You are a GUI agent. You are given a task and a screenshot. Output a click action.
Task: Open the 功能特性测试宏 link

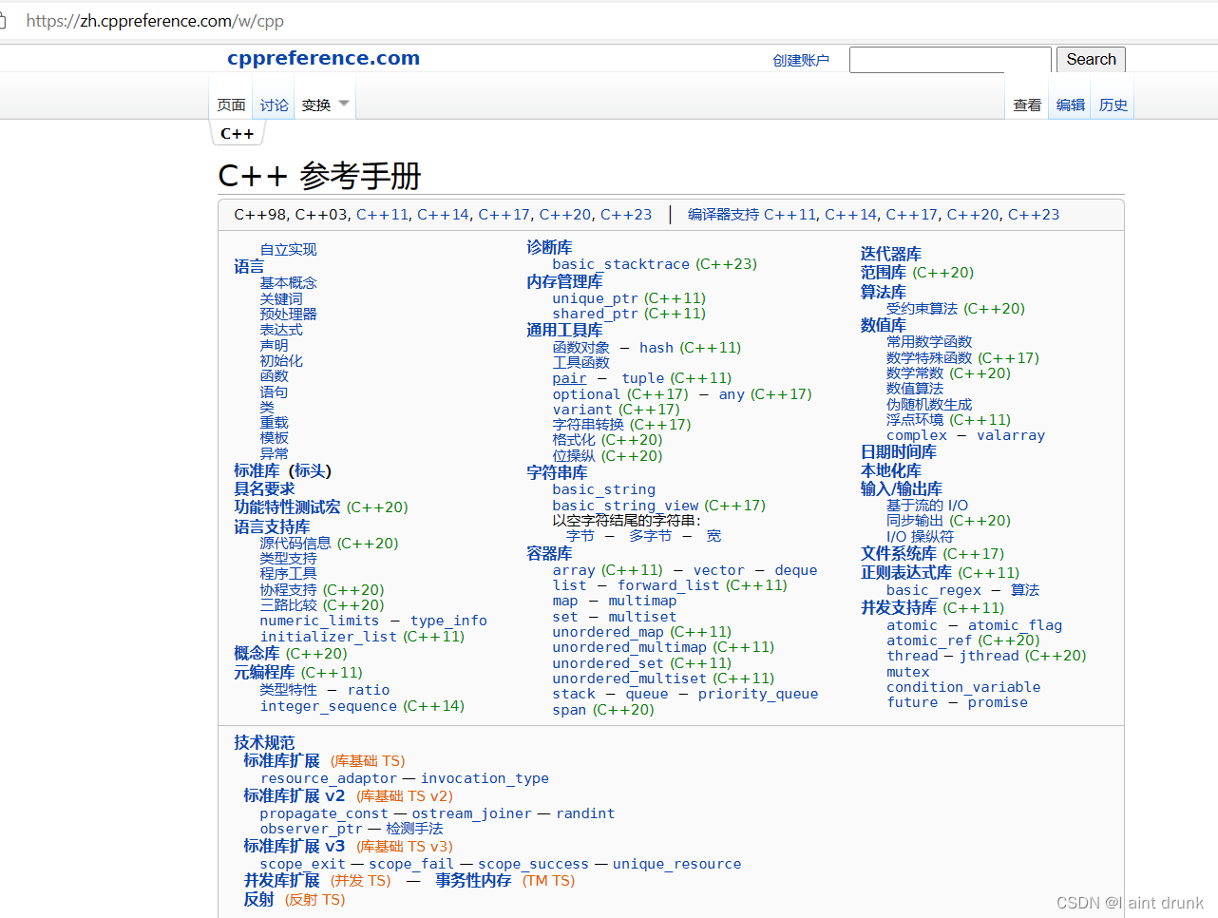287,507
